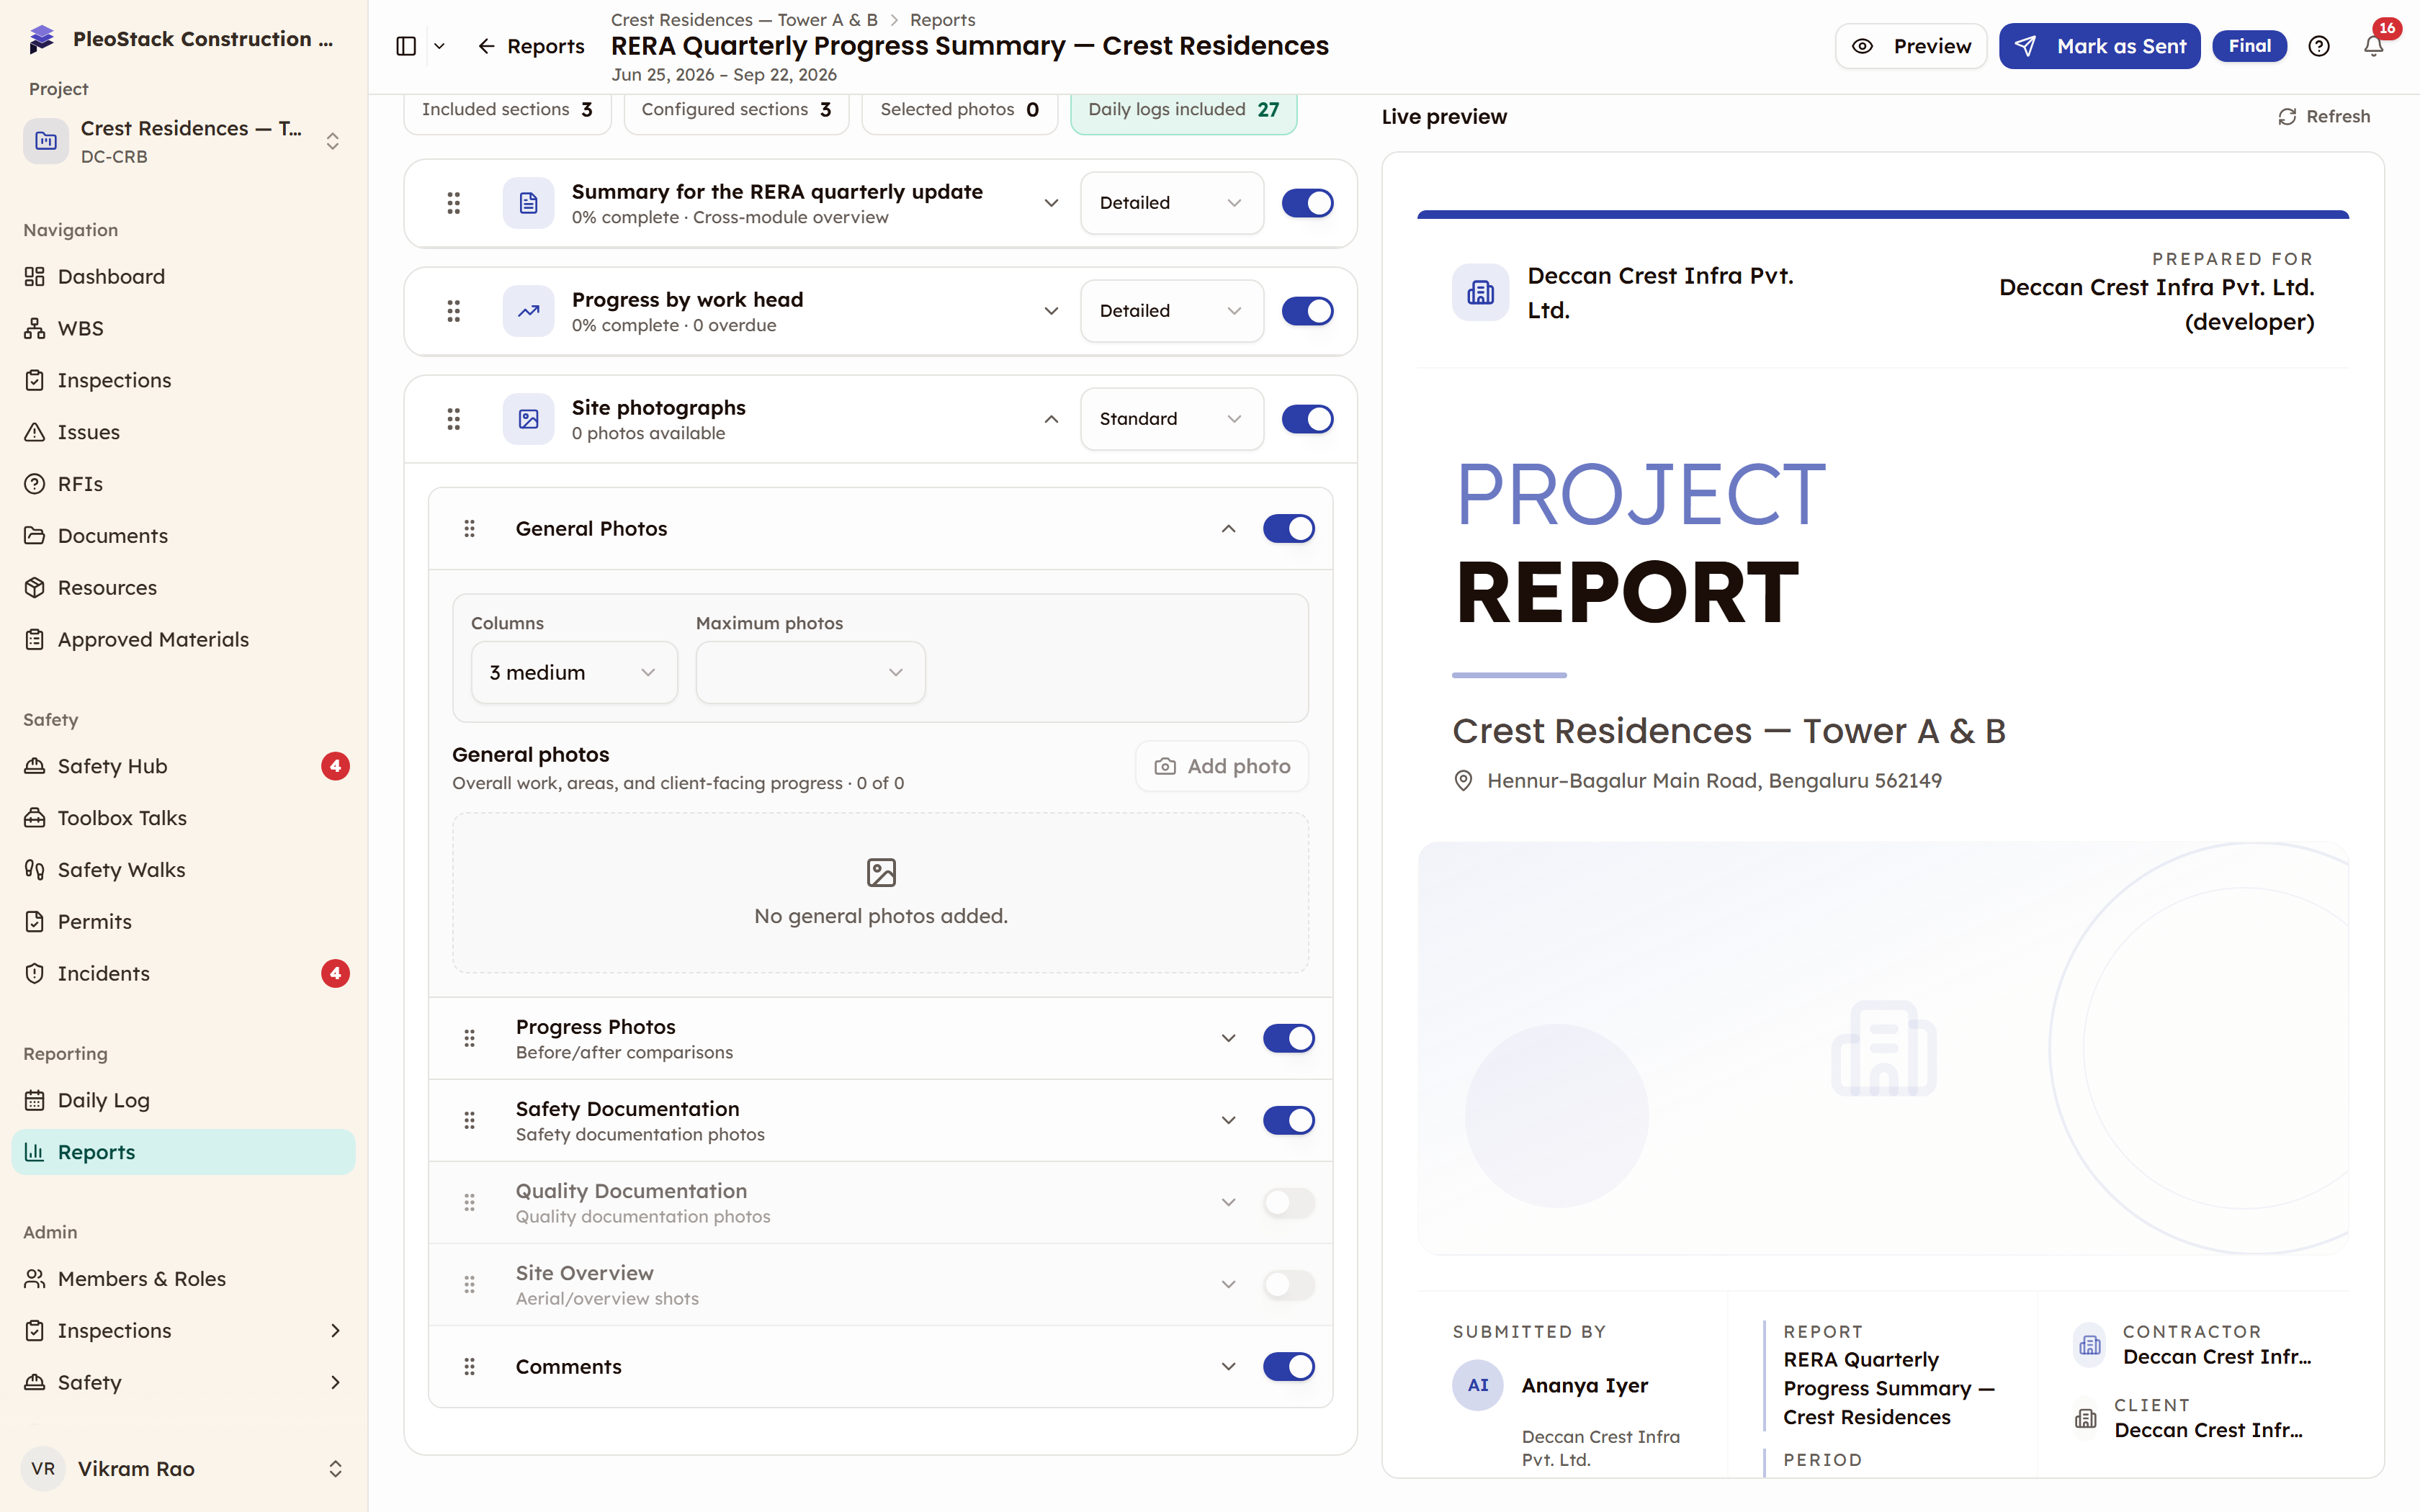Toggle the sidebar panel icon
The width and height of the screenshot is (2420, 1512).
(x=406, y=46)
